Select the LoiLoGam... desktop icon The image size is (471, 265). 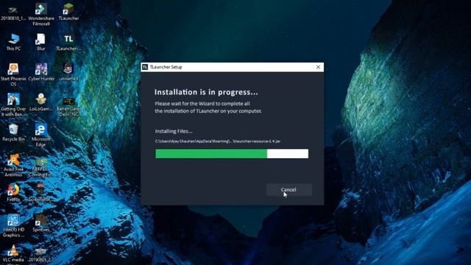point(41,102)
